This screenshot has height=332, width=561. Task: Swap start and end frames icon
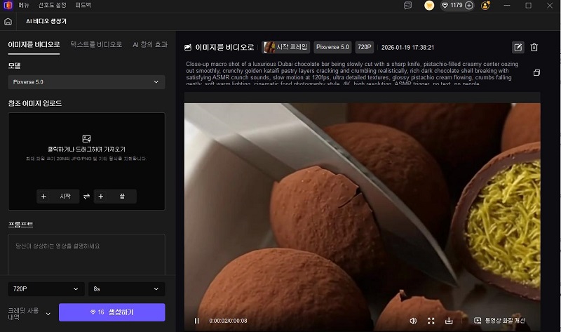click(86, 197)
